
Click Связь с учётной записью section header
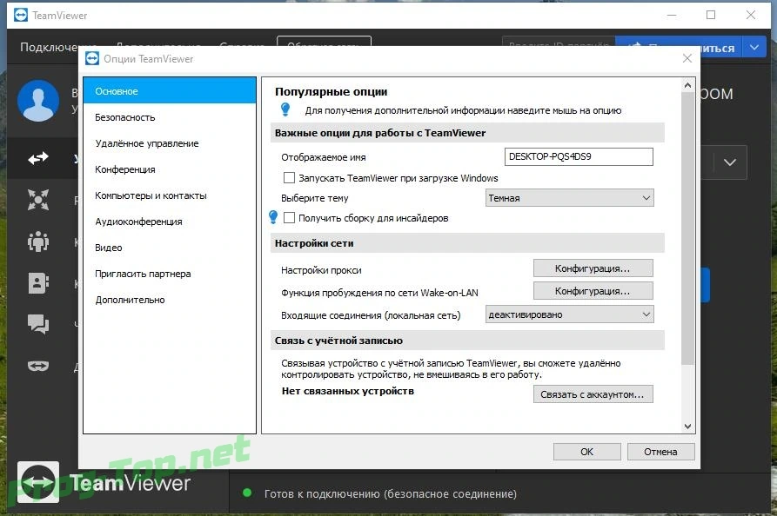(467, 341)
